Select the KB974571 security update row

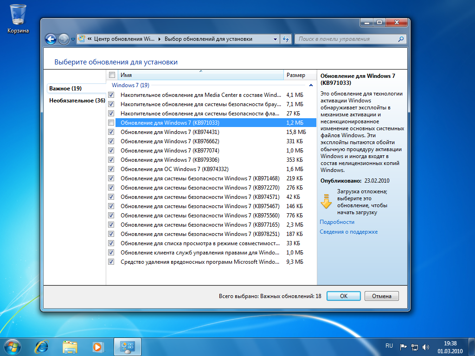[212, 197]
